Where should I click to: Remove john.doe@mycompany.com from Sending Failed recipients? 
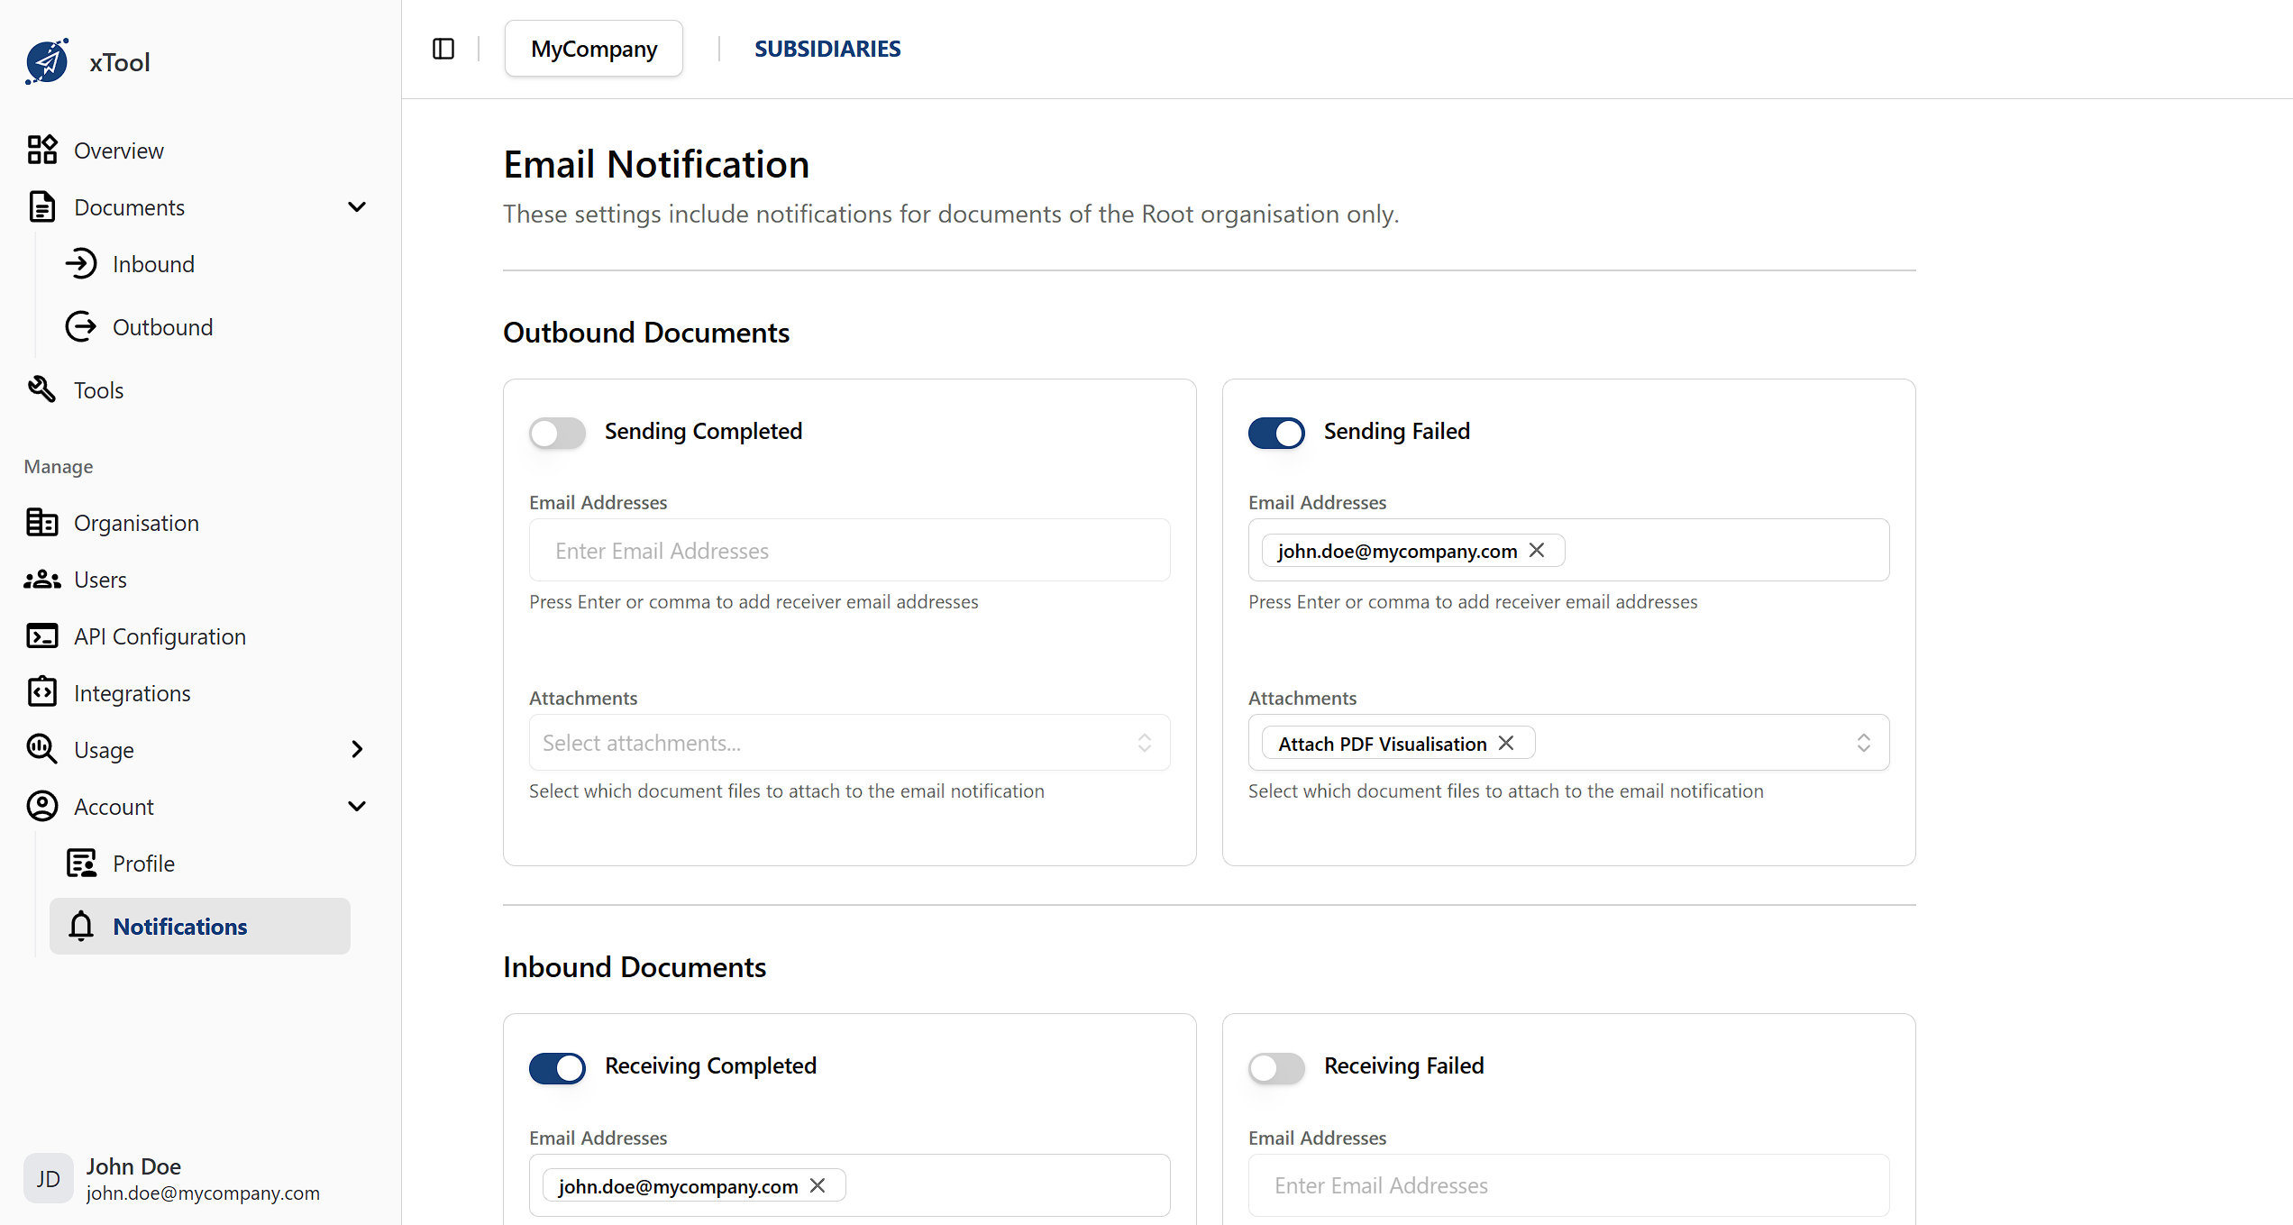(1537, 550)
